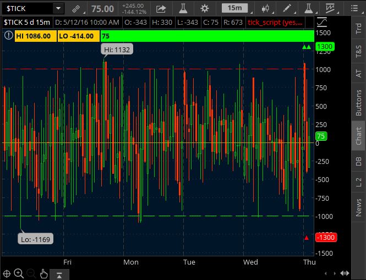Open the $TICK symbol dropdown arrow

click(58, 9)
